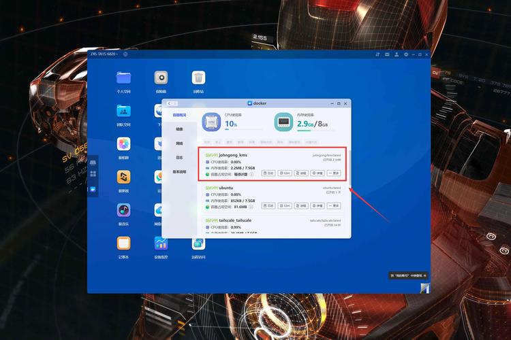511x340 pixels.
Task: Click 日志 button for ubuntu container
Action: tap(268, 205)
